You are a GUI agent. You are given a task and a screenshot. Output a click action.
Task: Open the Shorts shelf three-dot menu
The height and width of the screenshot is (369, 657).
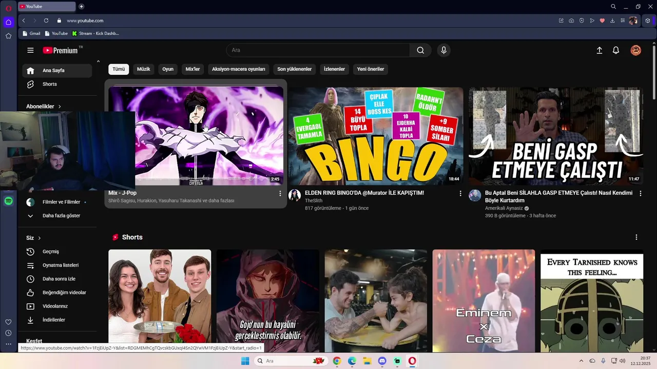(636, 237)
